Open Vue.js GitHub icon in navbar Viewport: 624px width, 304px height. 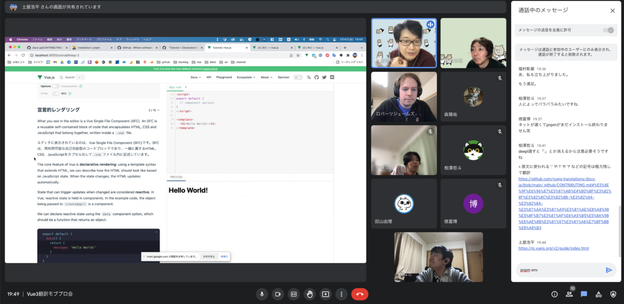(317, 77)
